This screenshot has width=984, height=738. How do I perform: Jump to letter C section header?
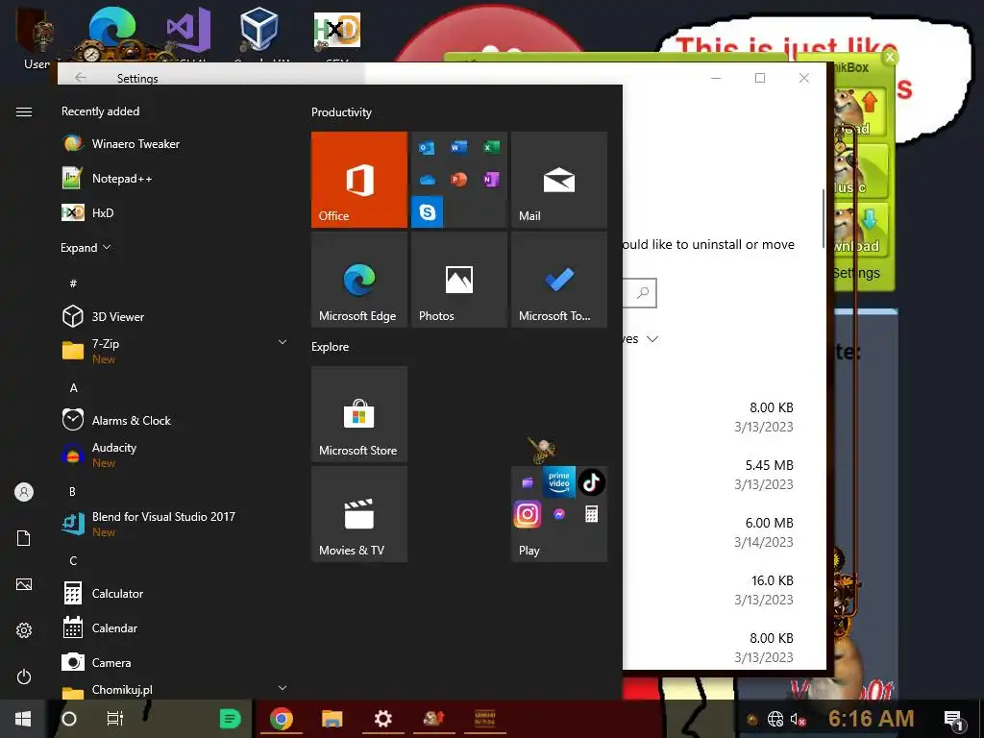point(73,560)
